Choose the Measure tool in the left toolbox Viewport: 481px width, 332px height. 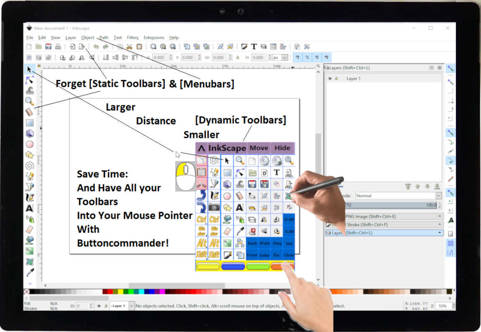click(x=29, y=112)
